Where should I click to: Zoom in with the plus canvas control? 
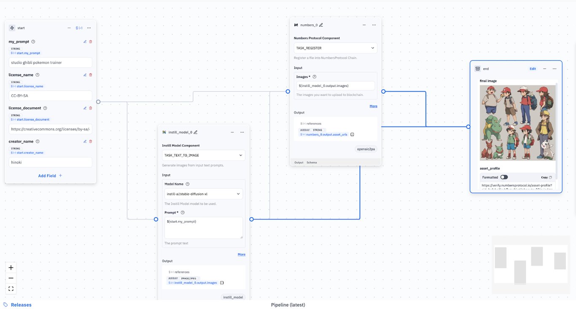[11, 267]
